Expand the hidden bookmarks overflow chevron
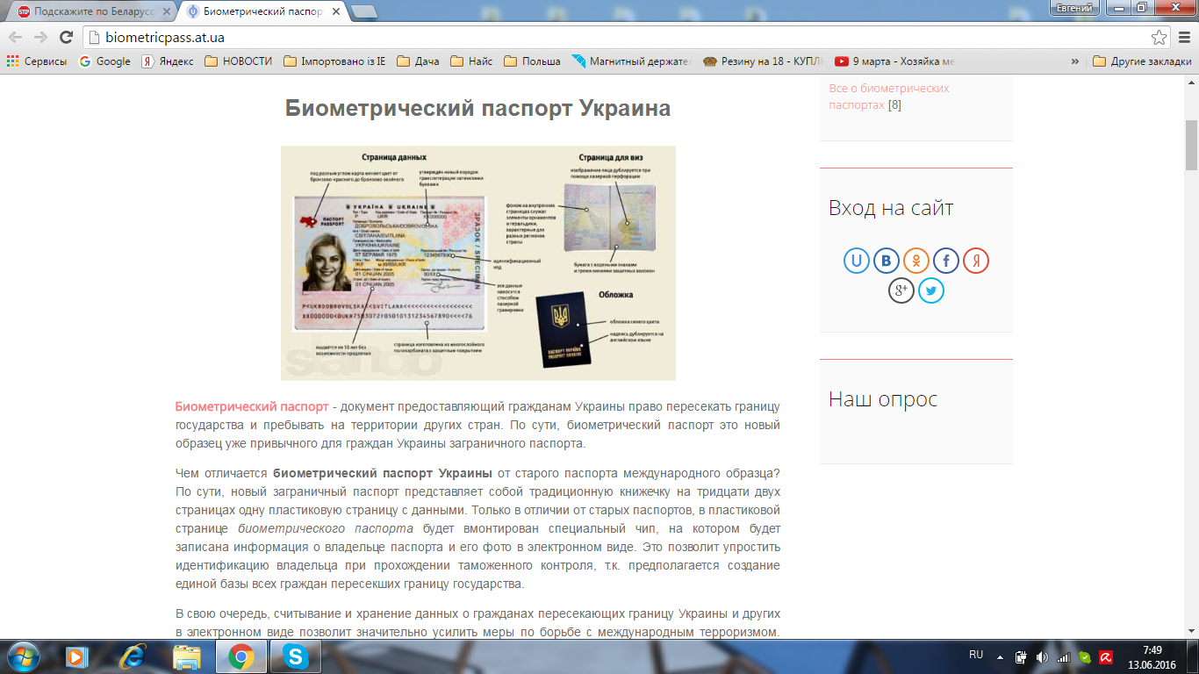1199x674 pixels. (1075, 61)
